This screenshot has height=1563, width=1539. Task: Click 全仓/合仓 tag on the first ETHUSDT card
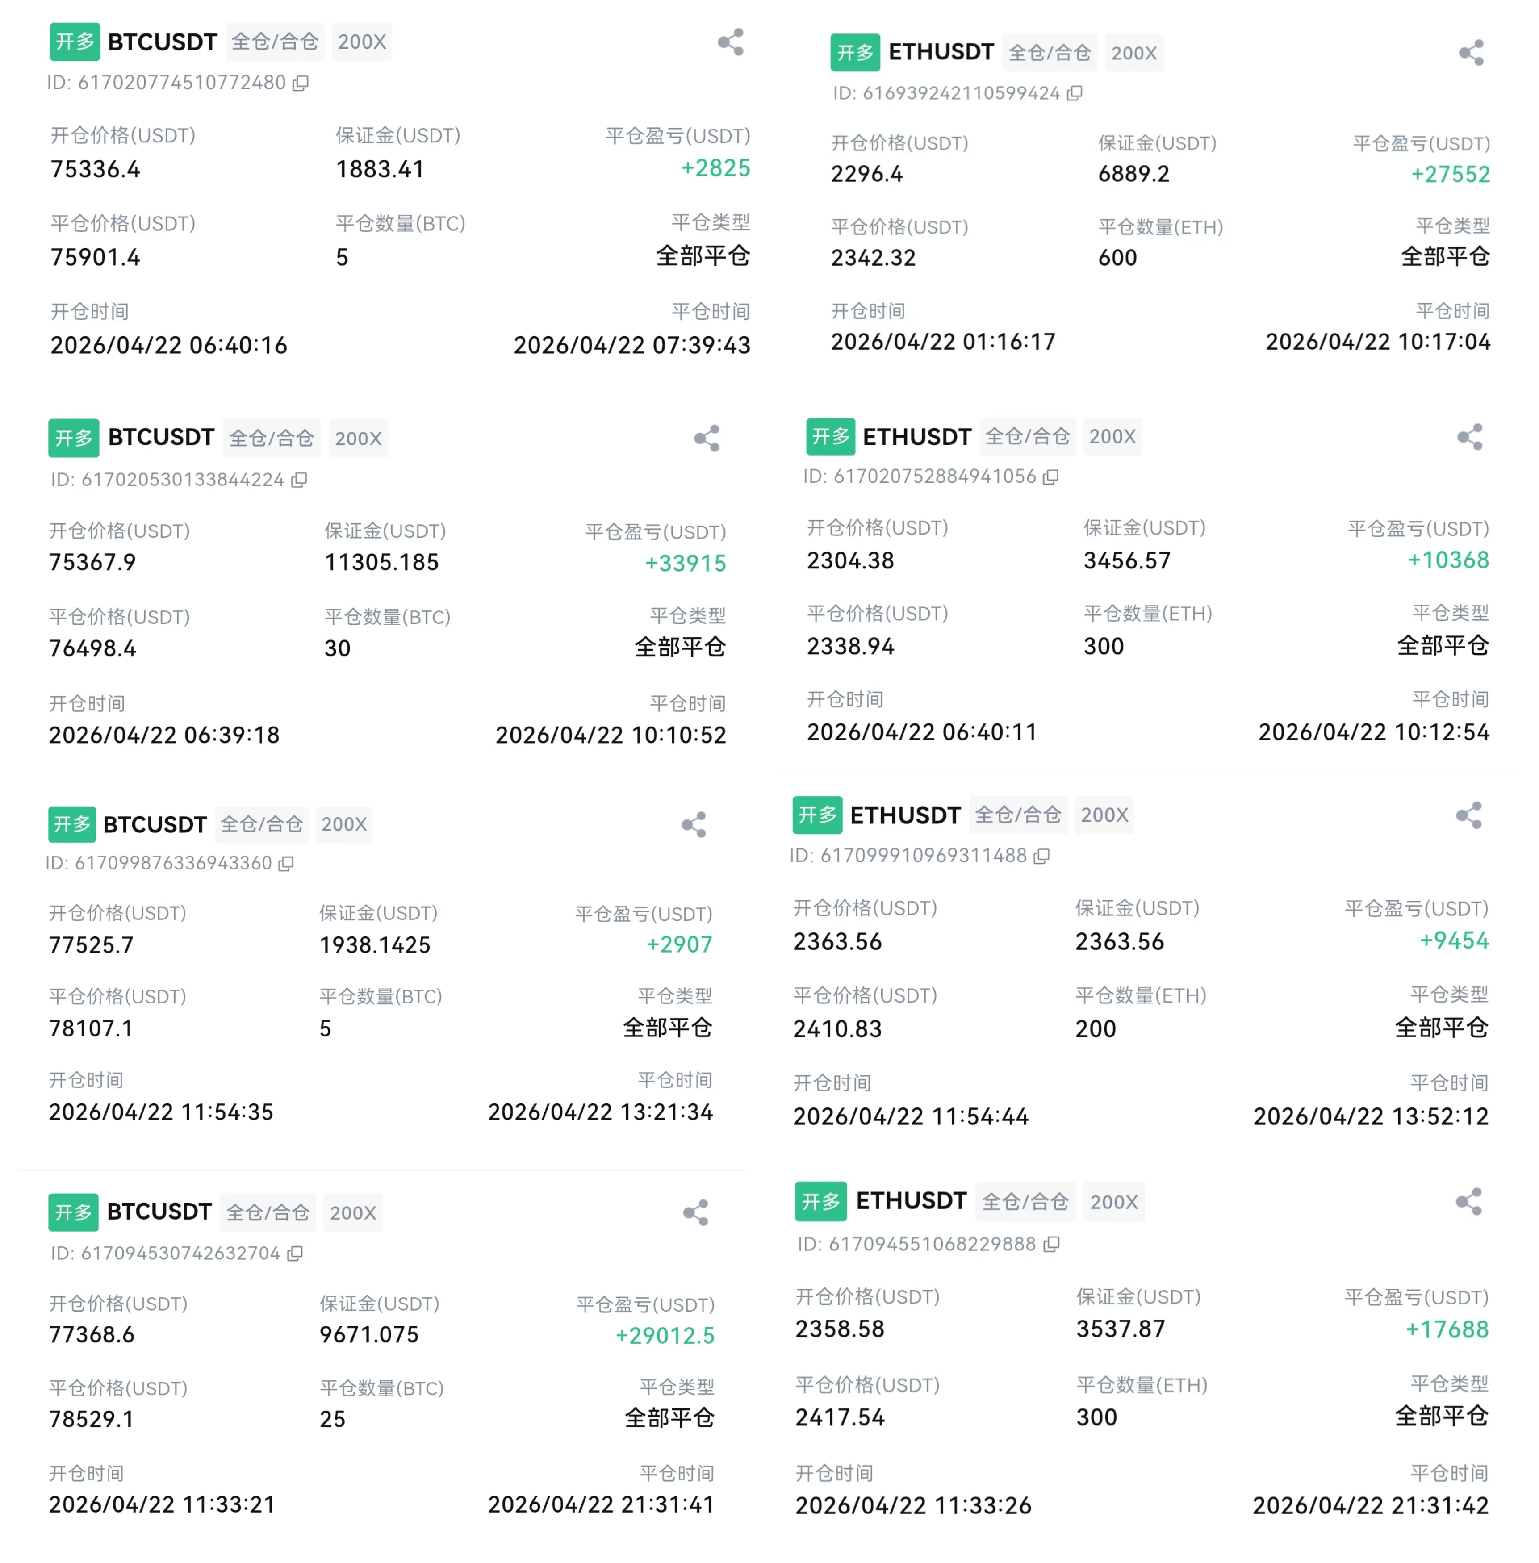[x=1049, y=53]
